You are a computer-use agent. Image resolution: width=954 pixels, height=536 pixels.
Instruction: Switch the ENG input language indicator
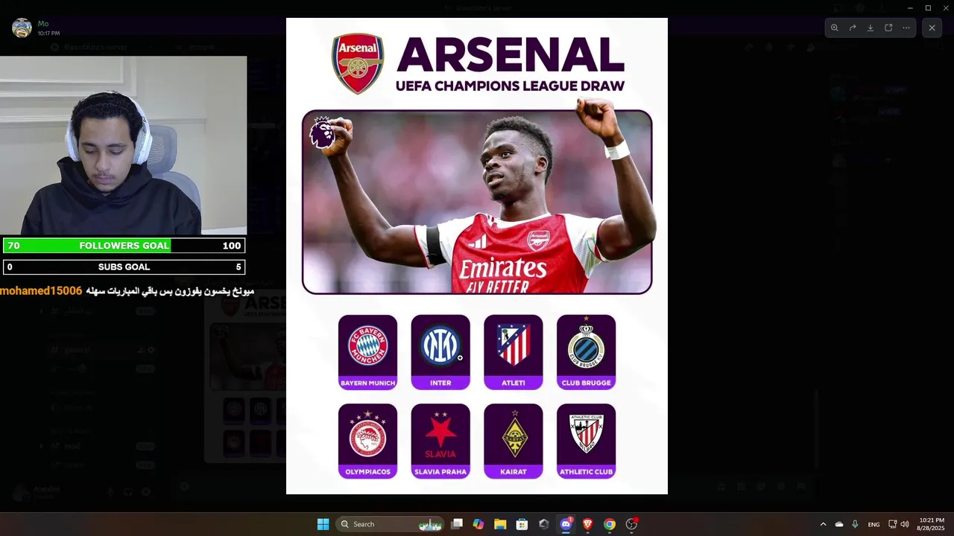[874, 524]
